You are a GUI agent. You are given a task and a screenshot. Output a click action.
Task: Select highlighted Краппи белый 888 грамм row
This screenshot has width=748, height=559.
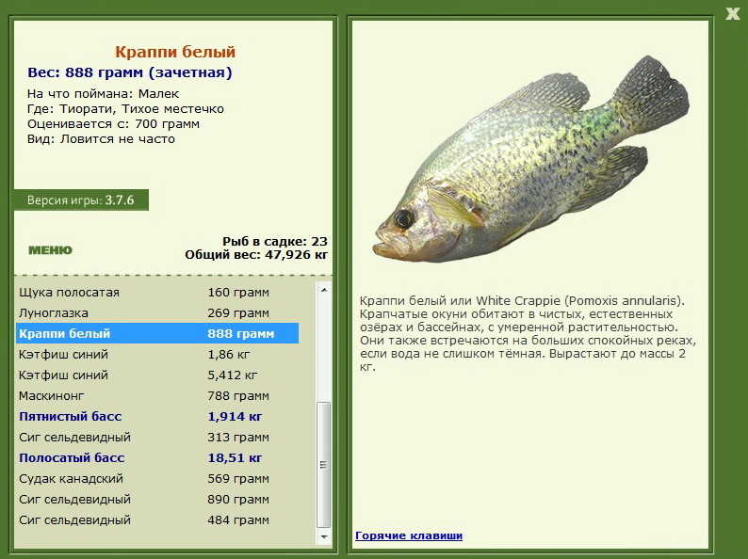(x=157, y=333)
